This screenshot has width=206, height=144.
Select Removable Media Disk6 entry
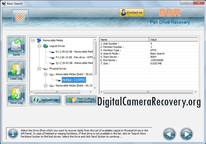click(74, 85)
